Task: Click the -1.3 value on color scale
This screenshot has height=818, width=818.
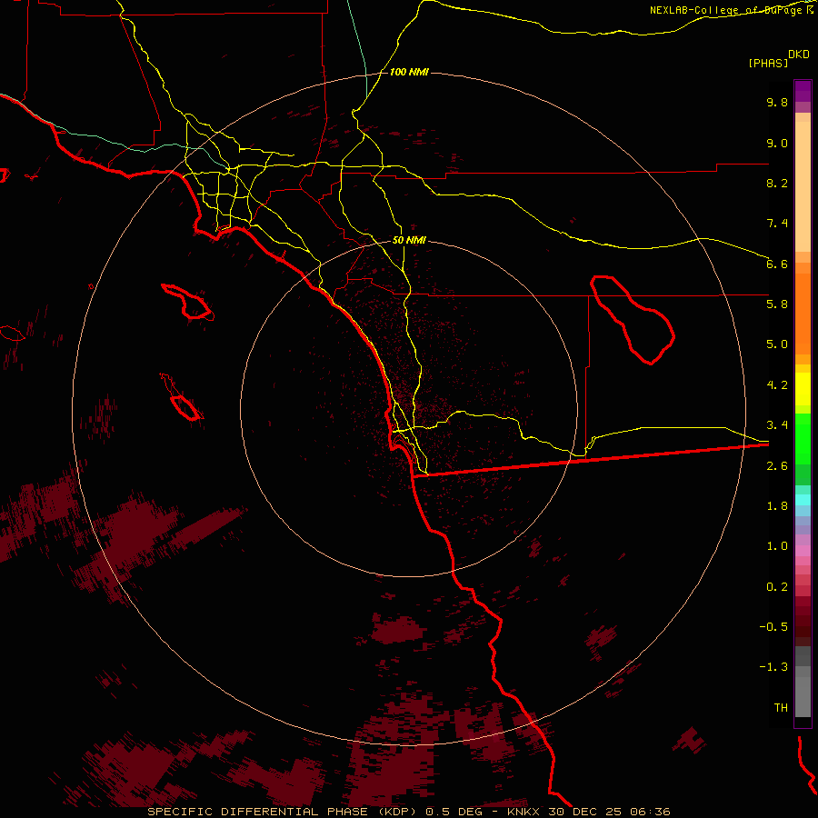Action: tap(773, 667)
